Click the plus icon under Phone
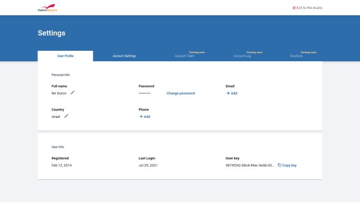360x202 pixels. (141, 116)
